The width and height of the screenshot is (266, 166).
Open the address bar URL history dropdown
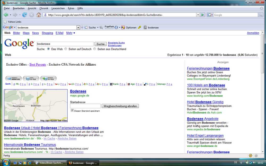click(198, 15)
